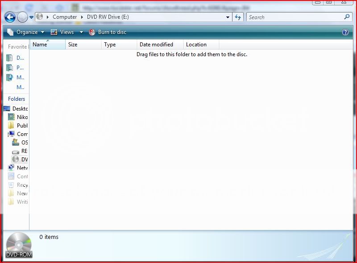The image size is (357, 263).
Task: Click the magnifying glass search icon
Action: tap(347, 17)
